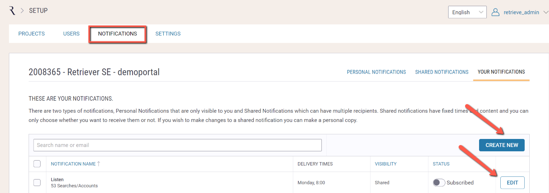
Task: Click the breadcrumb chevron before SETUP
Action: 22,11
